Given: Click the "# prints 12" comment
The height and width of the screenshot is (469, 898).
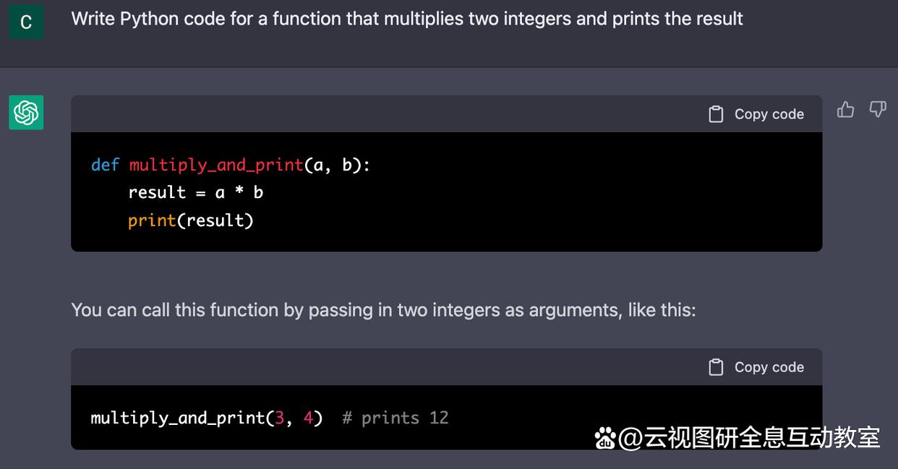Looking at the screenshot, I should click(x=395, y=418).
